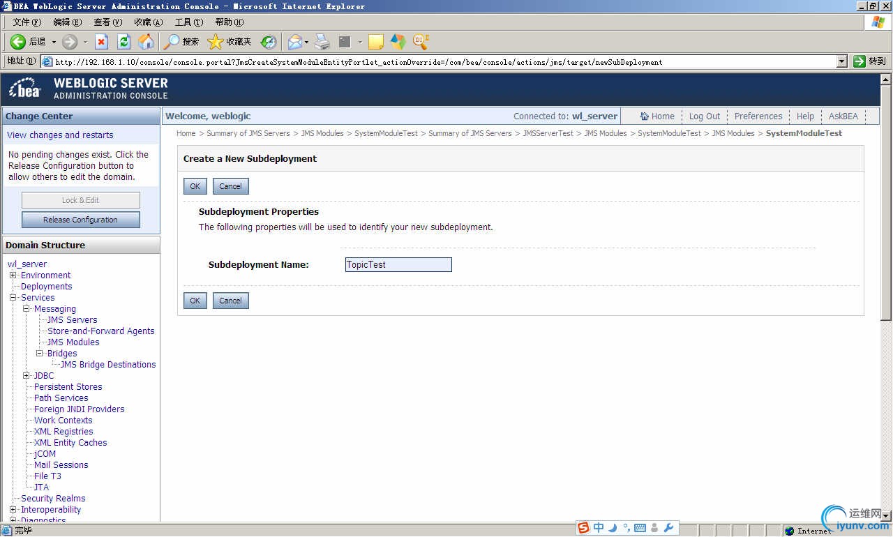
Task: Click the green Refresh icon
Action: [123, 42]
